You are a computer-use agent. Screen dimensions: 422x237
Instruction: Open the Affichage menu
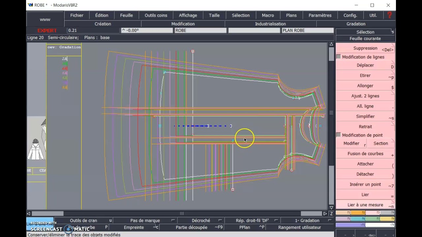188,15
